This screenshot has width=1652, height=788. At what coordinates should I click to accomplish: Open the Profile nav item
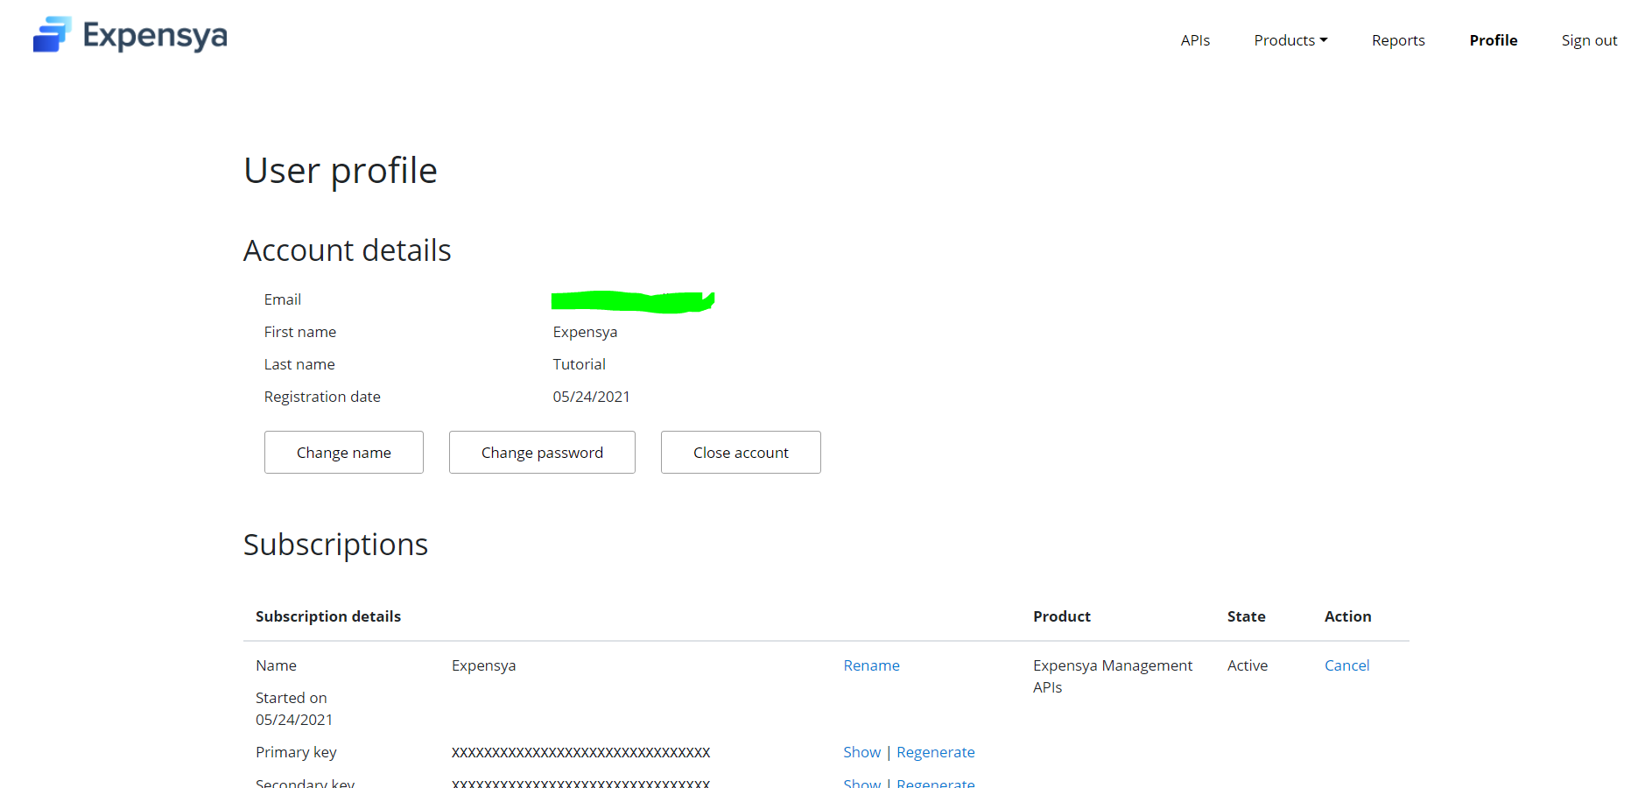click(1494, 40)
